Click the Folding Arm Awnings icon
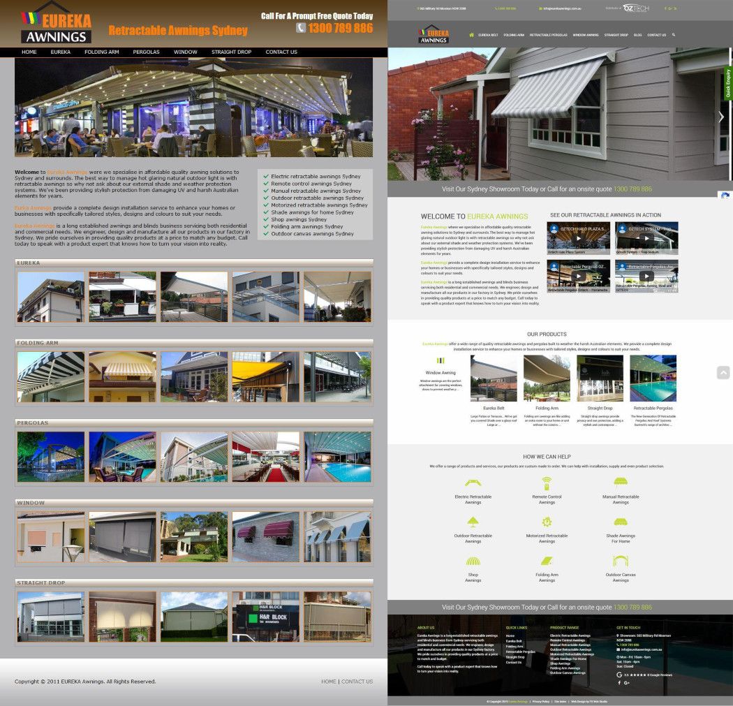This screenshot has width=733, height=706. point(547,561)
